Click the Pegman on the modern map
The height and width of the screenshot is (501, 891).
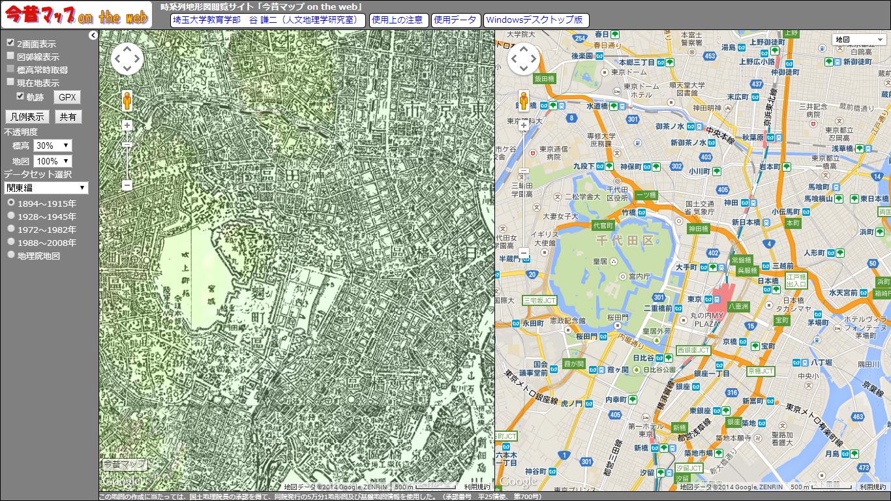point(523,102)
